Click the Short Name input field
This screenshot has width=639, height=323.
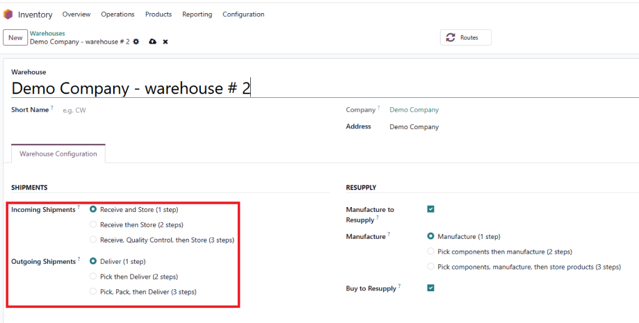[x=187, y=110]
